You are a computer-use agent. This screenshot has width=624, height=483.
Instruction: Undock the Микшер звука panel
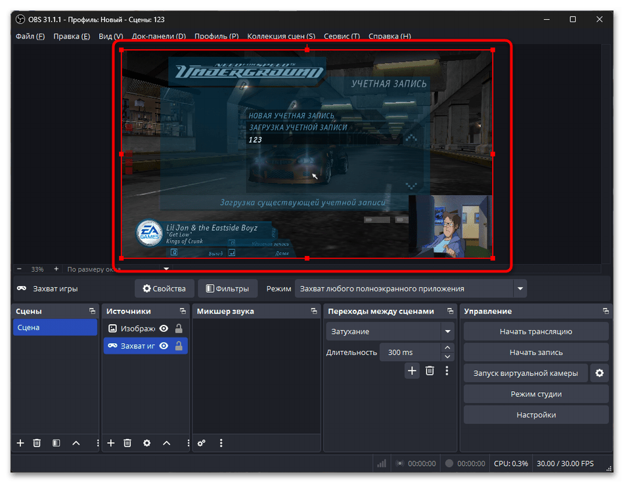314,311
